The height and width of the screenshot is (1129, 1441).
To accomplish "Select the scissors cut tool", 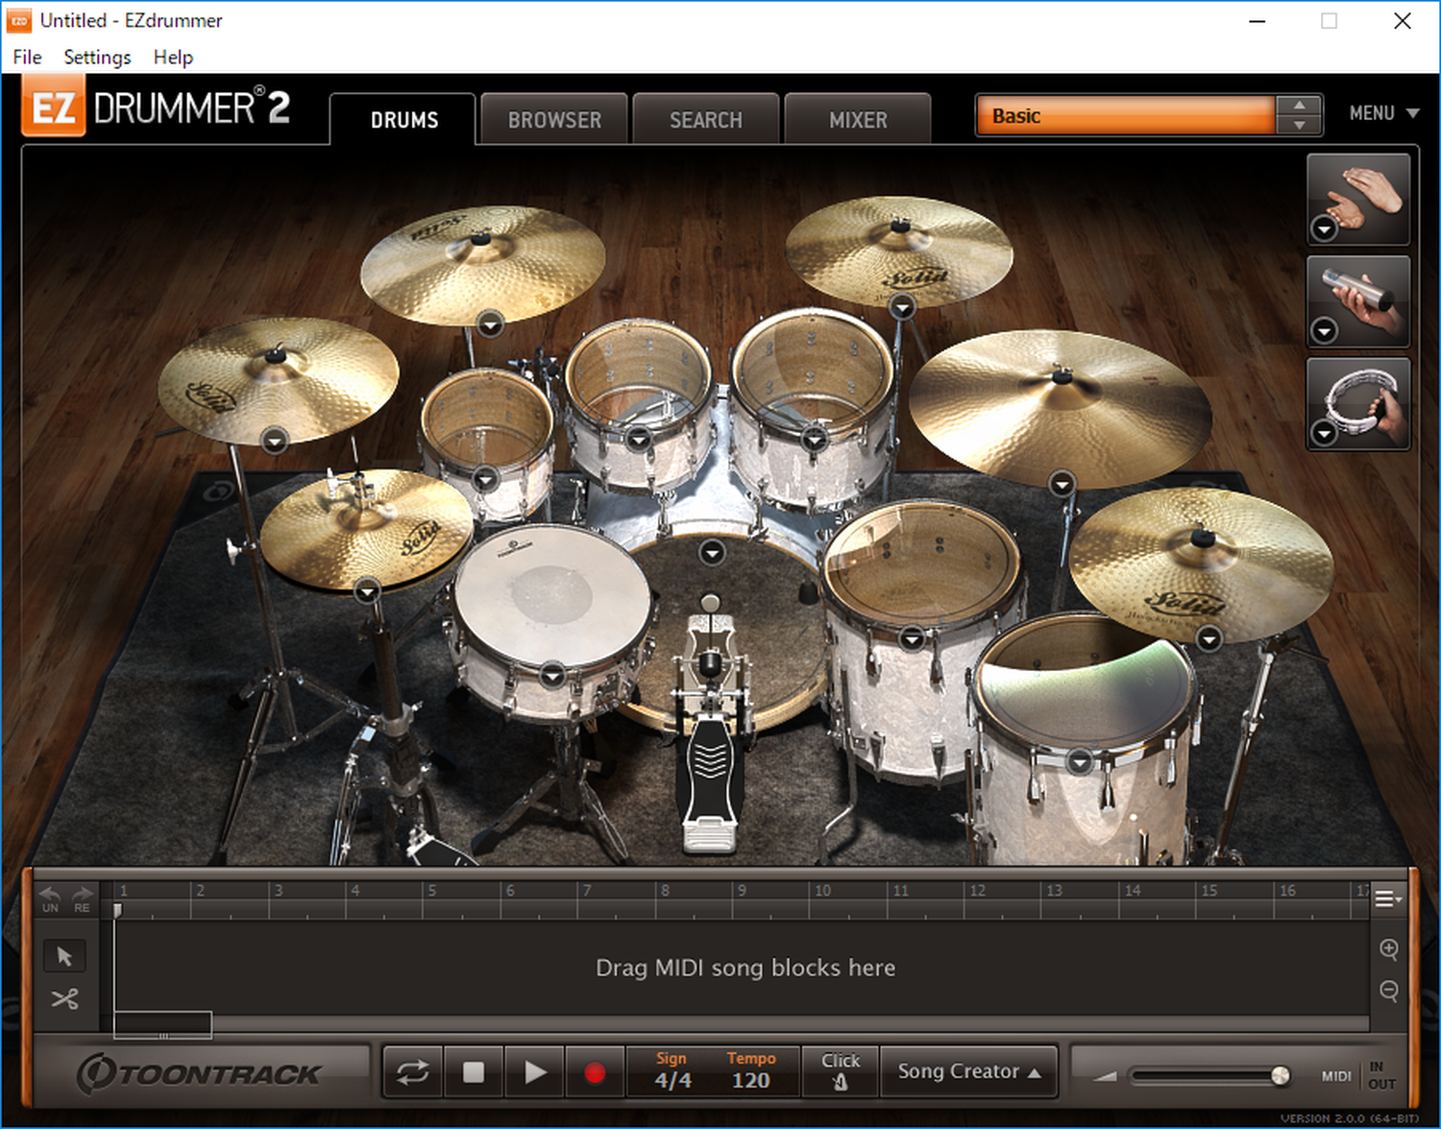I will (64, 999).
